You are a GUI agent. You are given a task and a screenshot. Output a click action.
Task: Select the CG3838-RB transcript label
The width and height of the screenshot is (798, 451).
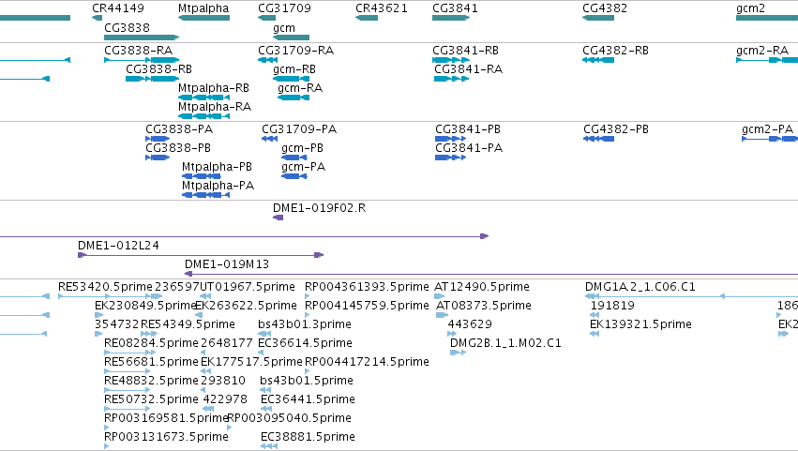pyautogui.click(x=158, y=69)
